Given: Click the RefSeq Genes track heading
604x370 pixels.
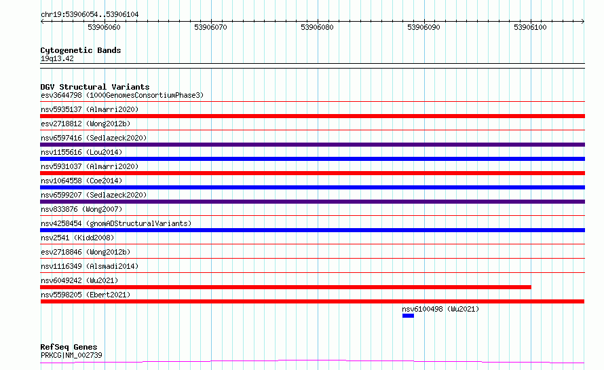Looking at the screenshot, I should pos(69,347).
